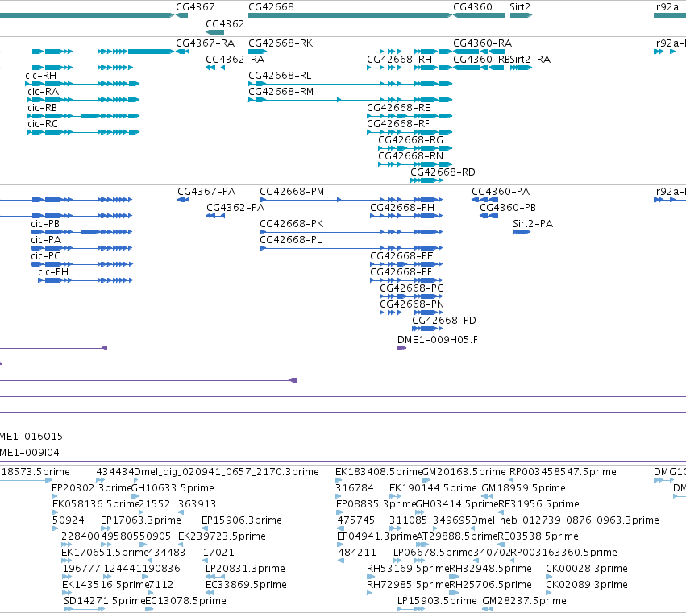Viewport: 686px width, 613px height.
Task: Select protein CG42668-PN
Action: 412,304
